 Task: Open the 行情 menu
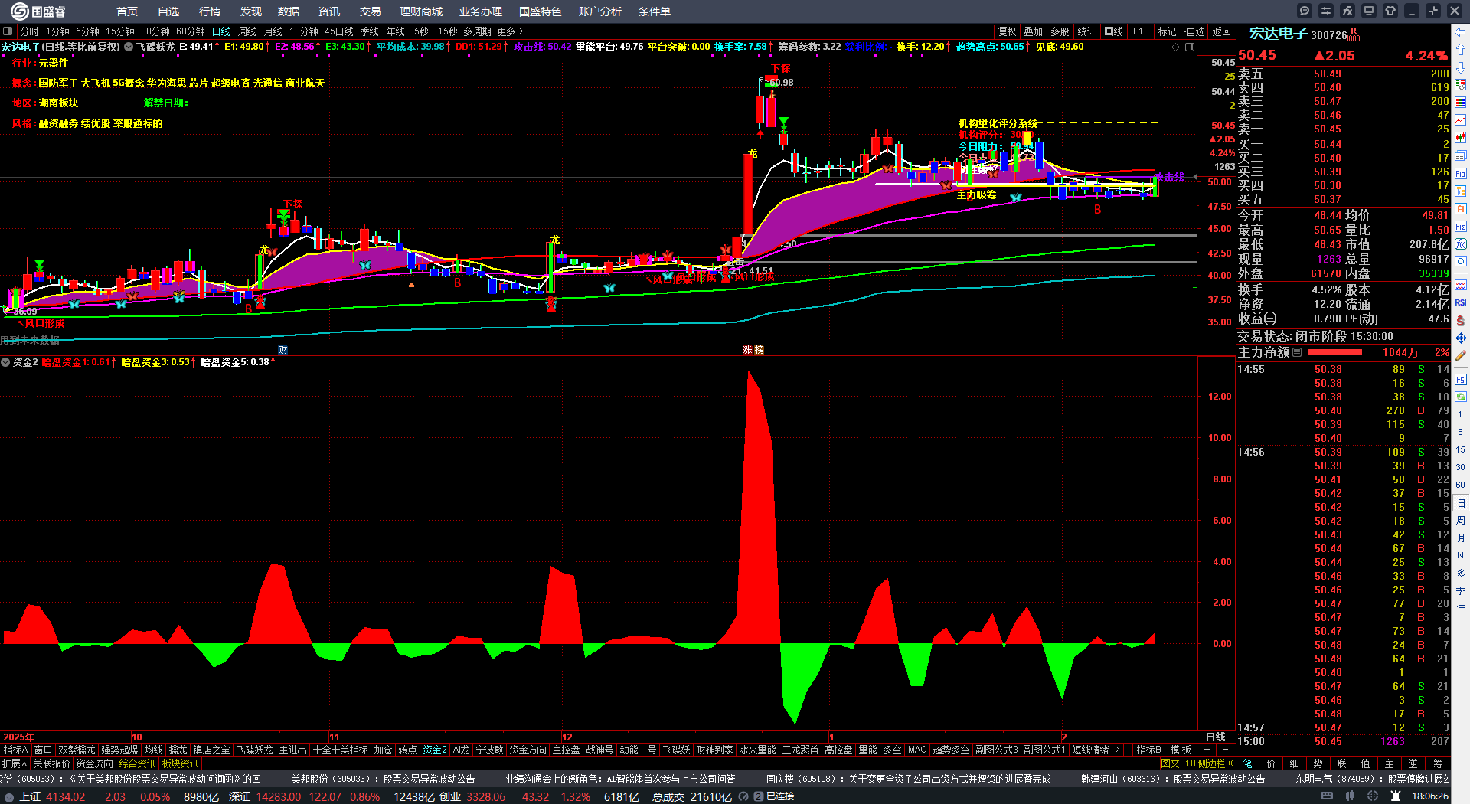point(210,11)
